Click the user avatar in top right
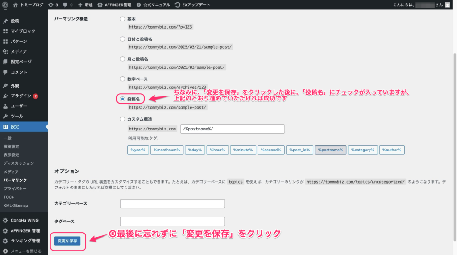Image resolution: width=457 pixels, height=255 pixels. [447, 4]
